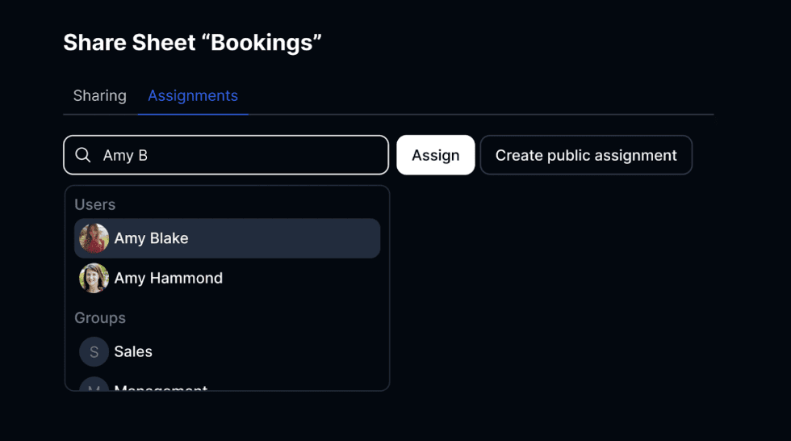Click Amy Hammond's avatar photo
Screen dimensions: 791x441
tap(94, 278)
